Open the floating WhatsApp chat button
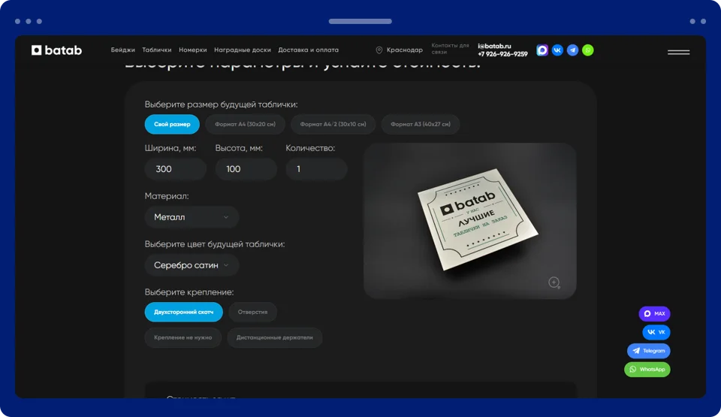Viewport: 721px width, 417px height. tap(647, 369)
